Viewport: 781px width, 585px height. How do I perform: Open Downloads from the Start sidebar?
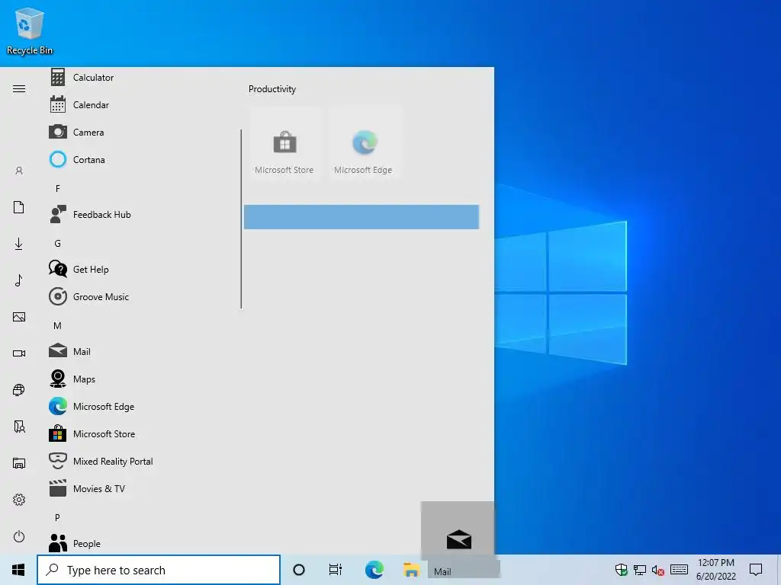(19, 244)
